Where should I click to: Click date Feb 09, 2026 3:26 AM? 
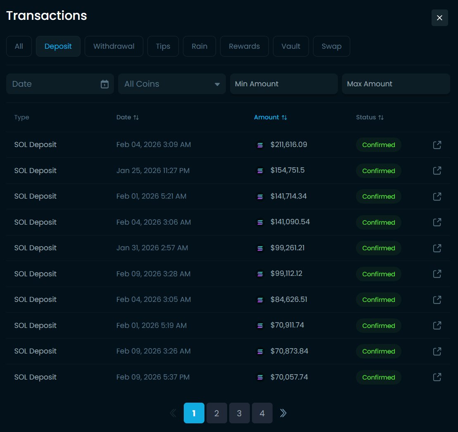pyautogui.click(x=153, y=351)
